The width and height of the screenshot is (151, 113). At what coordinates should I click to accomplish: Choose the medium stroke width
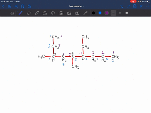click(120, 13)
